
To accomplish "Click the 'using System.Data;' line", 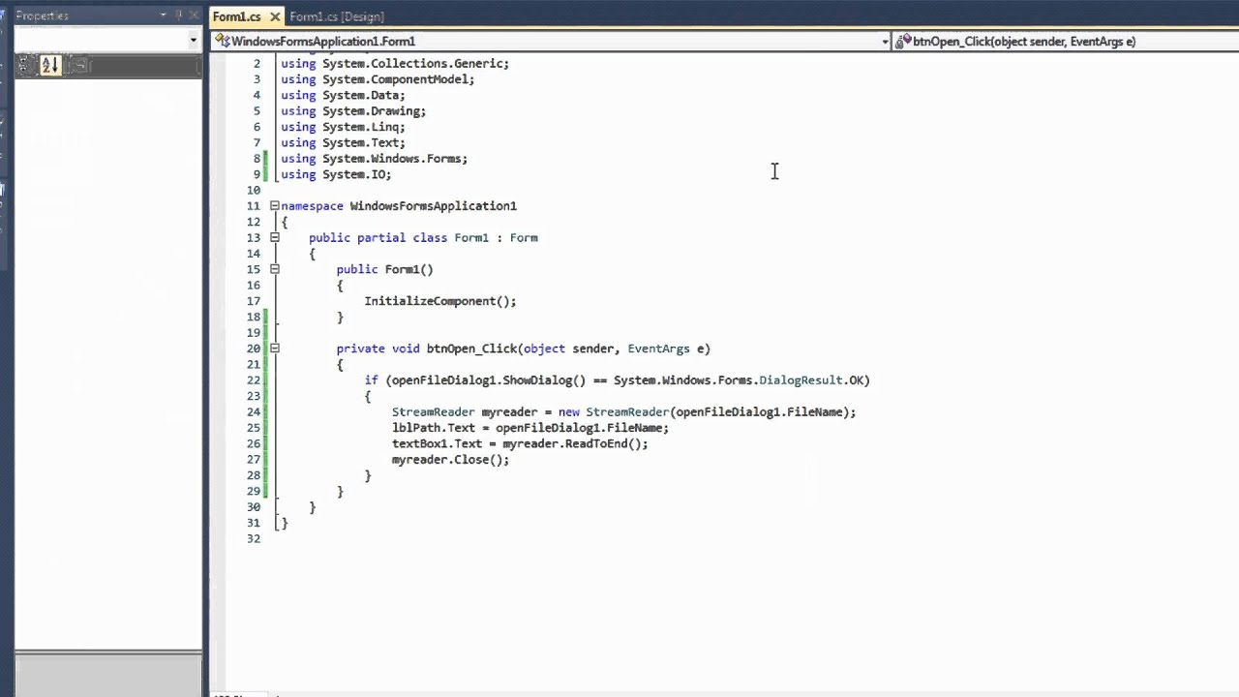I will click(343, 95).
